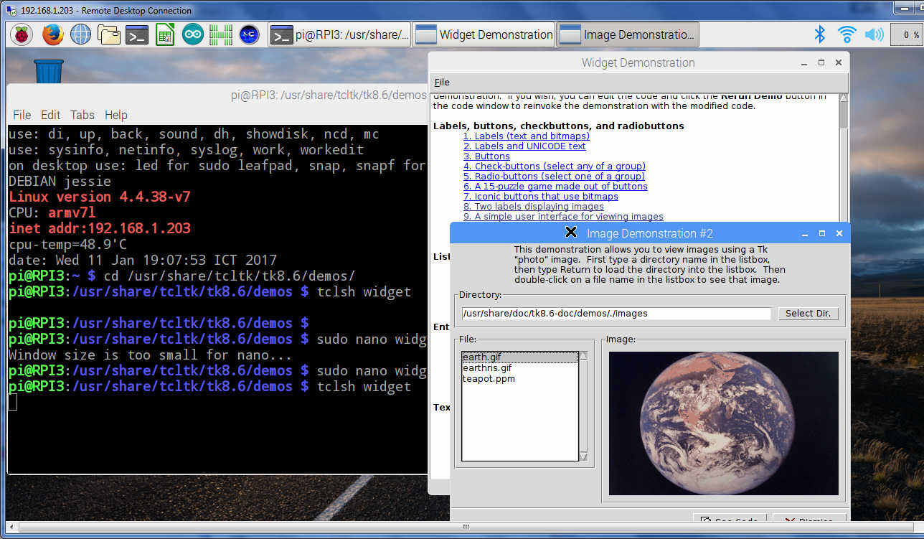
Task: Launch the Firefox browser from the panel
Action: (x=52, y=34)
